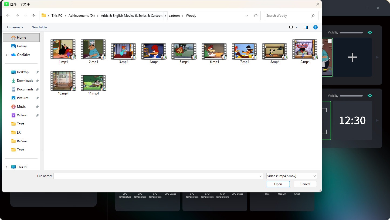
Task: Select the 11.mp4 video thumbnail
Action: (93, 83)
